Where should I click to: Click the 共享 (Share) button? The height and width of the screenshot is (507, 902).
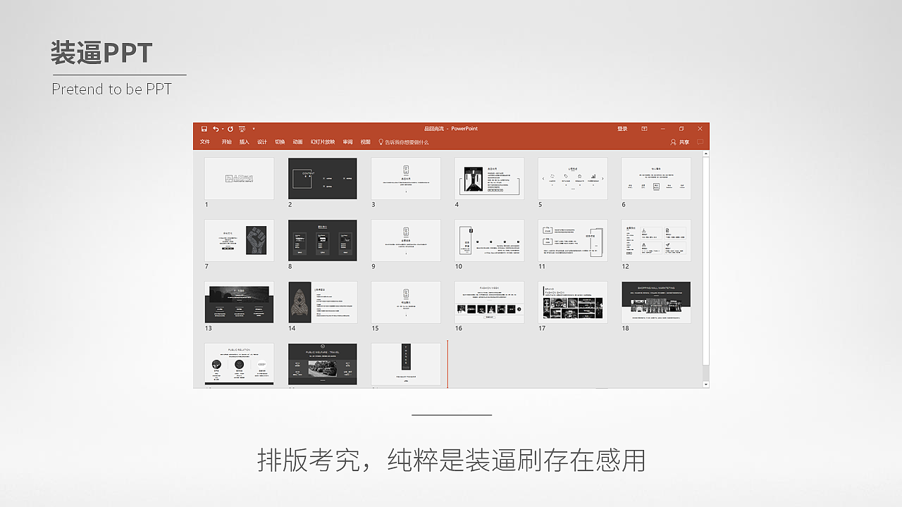684,142
